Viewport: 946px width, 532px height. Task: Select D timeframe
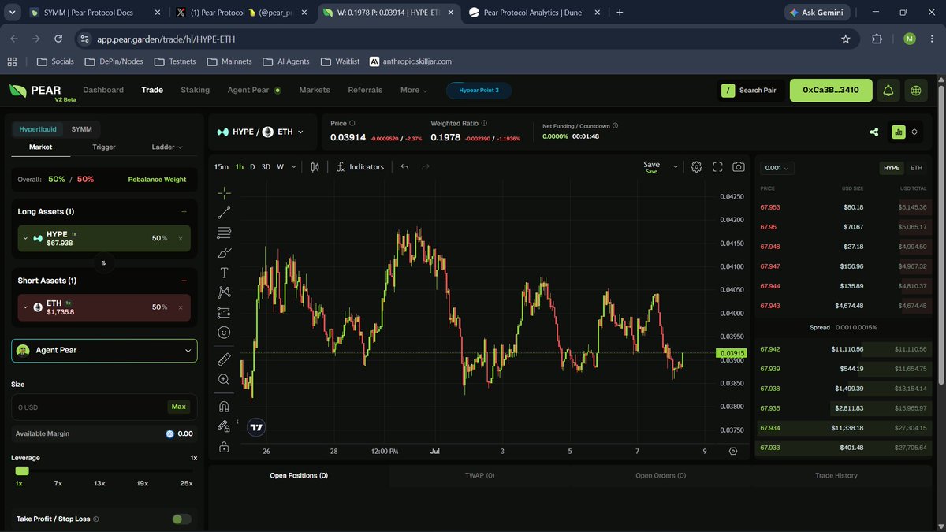tap(252, 167)
